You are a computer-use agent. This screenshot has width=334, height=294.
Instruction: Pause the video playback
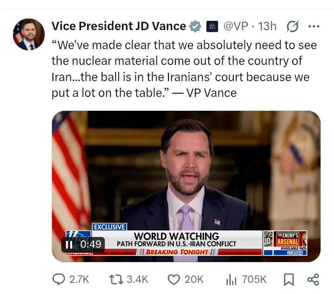tap(69, 244)
